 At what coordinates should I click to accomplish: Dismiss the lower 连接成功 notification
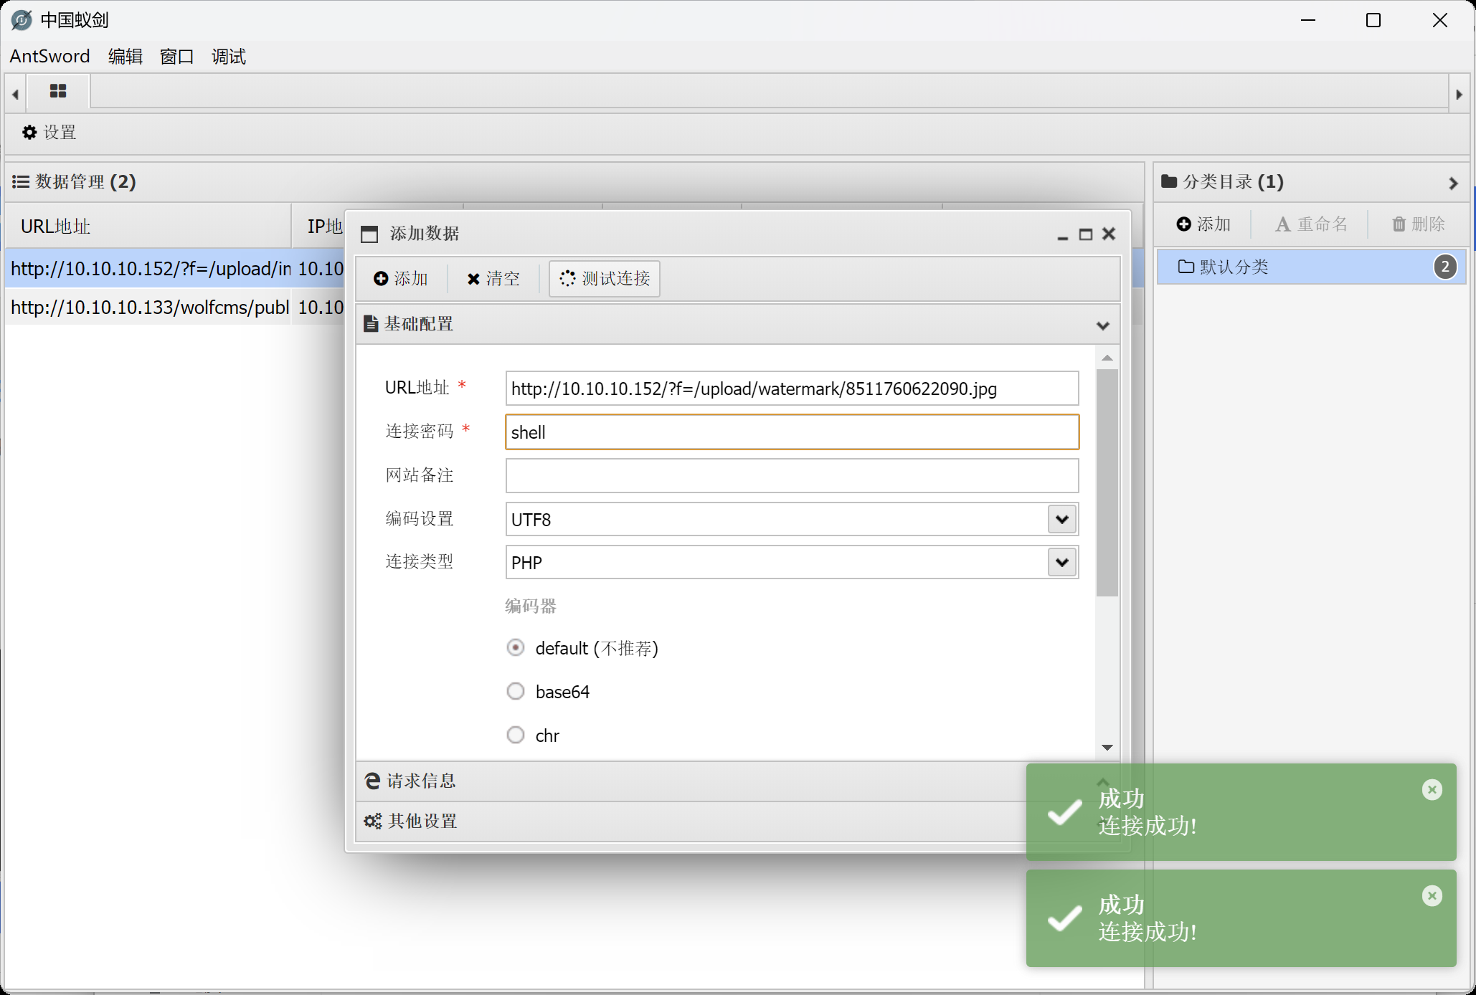(x=1432, y=895)
